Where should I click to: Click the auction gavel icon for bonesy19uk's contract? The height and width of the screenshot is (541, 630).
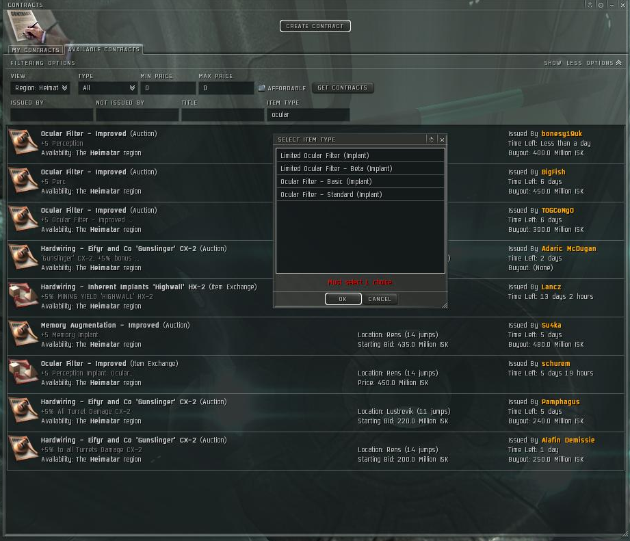click(x=23, y=142)
